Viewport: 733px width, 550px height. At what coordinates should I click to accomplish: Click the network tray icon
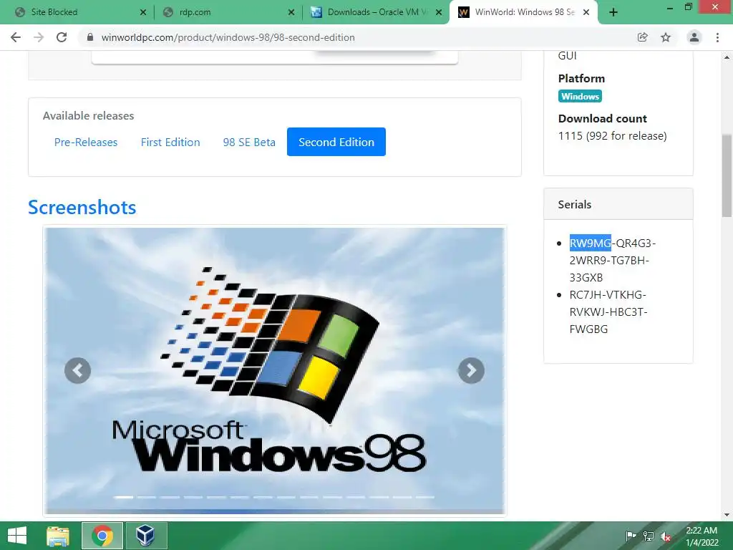click(x=649, y=536)
